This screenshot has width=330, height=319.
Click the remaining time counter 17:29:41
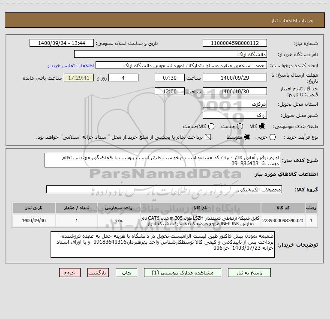click(x=79, y=78)
